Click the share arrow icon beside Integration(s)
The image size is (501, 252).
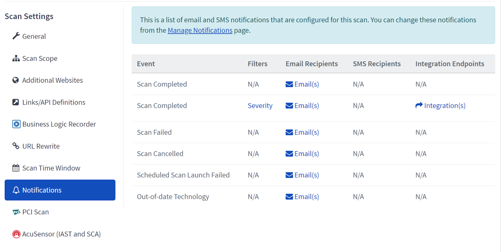(x=419, y=105)
